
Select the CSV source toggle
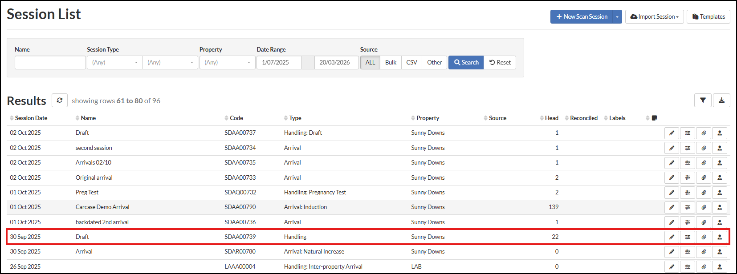[411, 63]
